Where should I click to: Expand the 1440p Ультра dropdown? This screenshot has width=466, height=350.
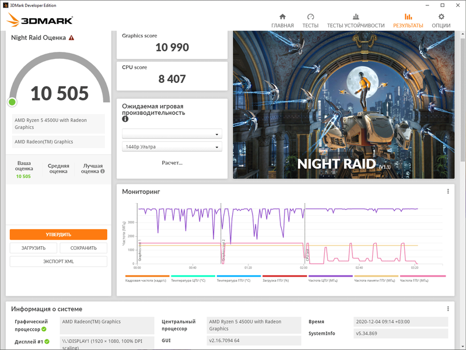tap(172, 146)
